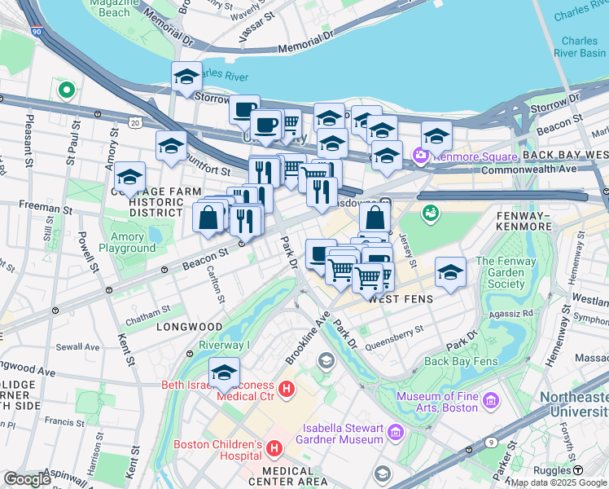Open the Kenmore Square camera marker
Image resolution: width=609 pixels, height=489 pixels.
(x=421, y=156)
